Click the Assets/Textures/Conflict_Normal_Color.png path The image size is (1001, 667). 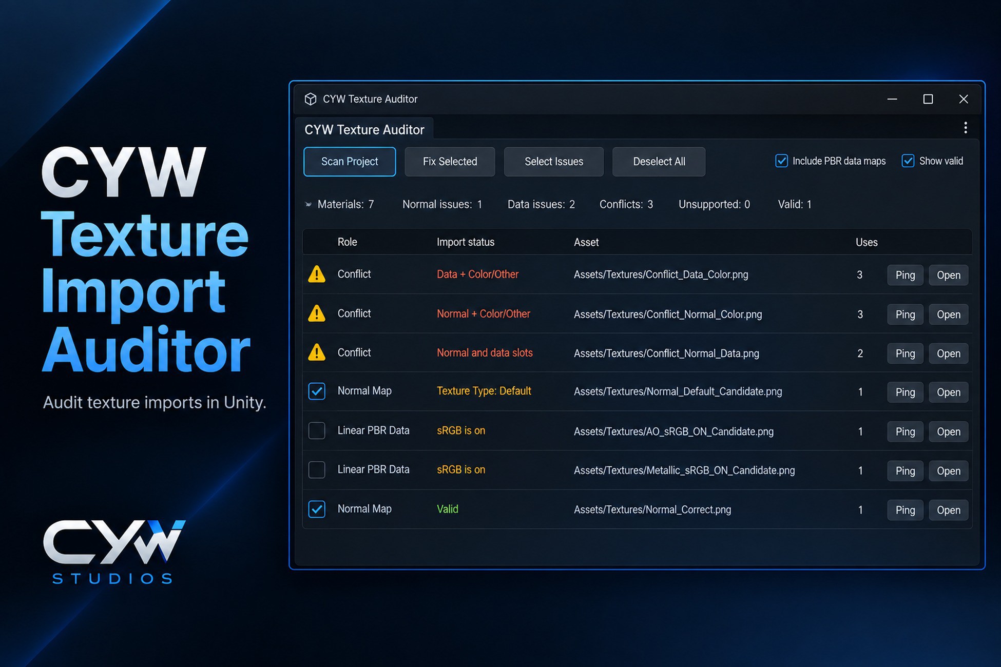[x=668, y=314]
